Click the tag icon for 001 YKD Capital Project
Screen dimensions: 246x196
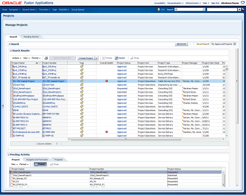pyautogui.click(x=81, y=81)
